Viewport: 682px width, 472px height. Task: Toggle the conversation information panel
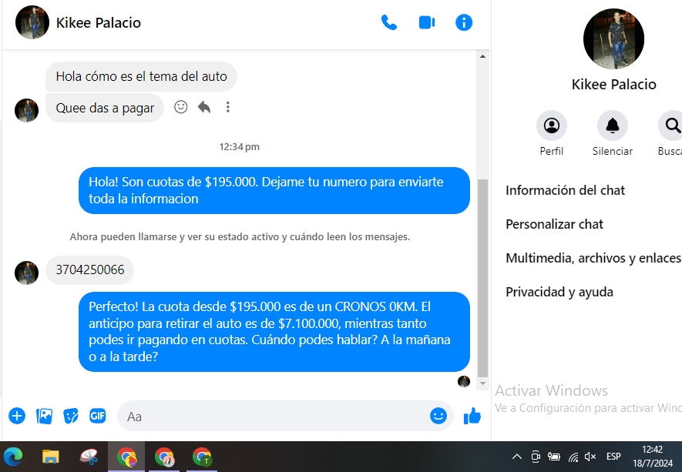[x=464, y=22]
